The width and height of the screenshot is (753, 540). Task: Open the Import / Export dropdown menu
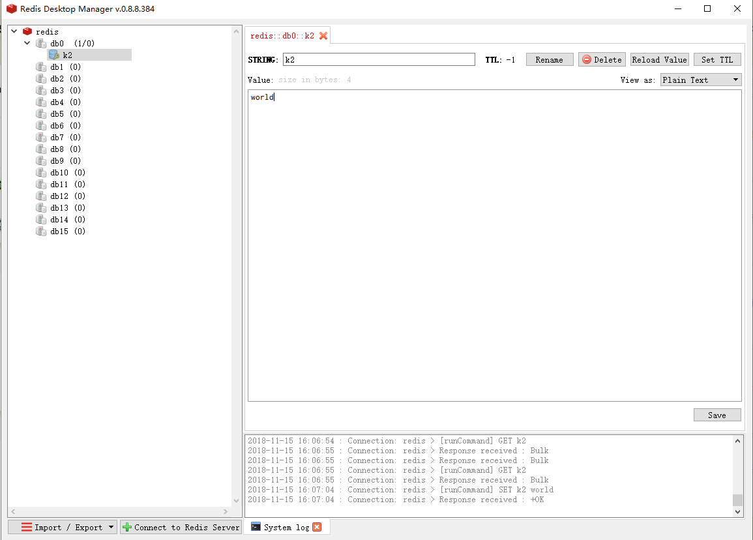pos(111,527)
